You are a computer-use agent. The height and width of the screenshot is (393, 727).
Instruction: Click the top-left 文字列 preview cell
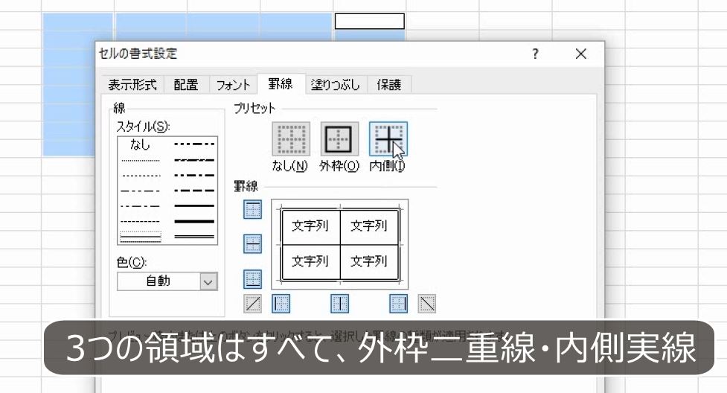(x=310, y=226)
